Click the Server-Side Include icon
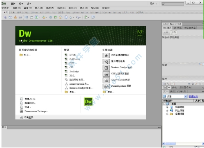The image size is (204, 148). (x=61, y=17)
